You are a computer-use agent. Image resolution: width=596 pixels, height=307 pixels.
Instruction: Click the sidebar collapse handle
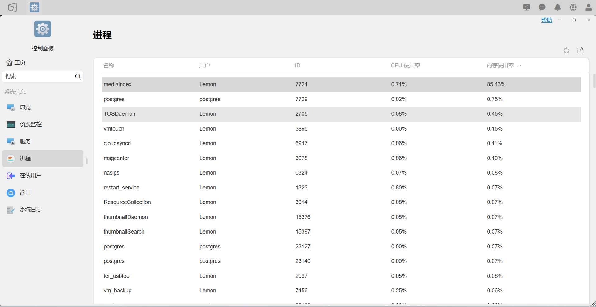click(87, 161)
